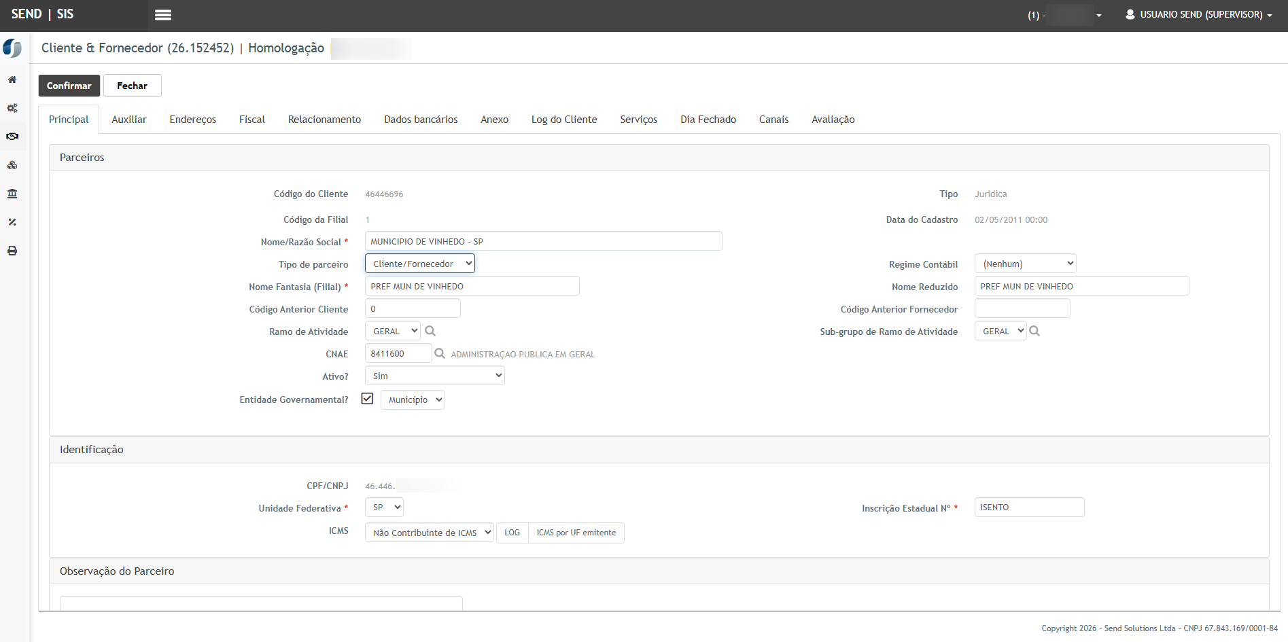Click the ICMS LOG button

(512, 533)
